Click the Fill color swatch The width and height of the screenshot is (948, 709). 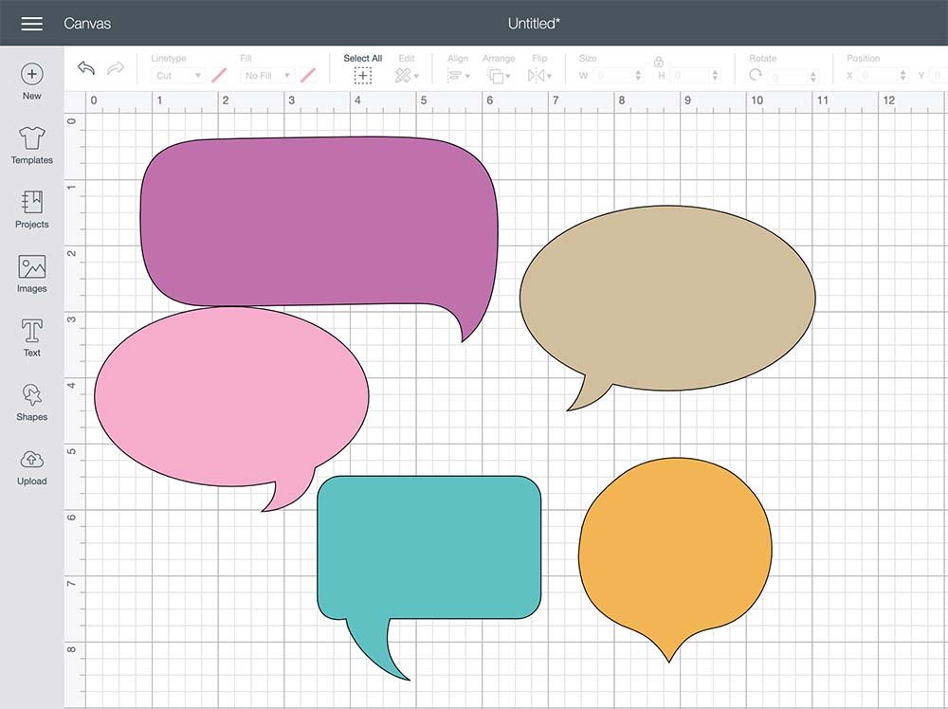tap(308, 76)
